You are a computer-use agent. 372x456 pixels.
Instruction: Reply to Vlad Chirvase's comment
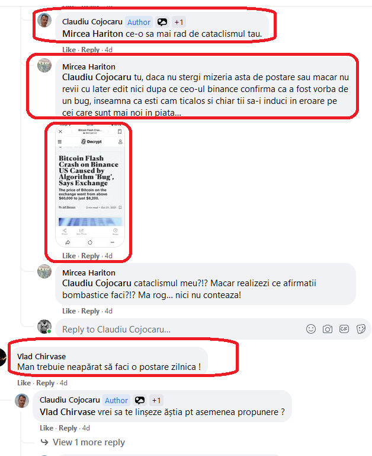[x=45, y=383]
